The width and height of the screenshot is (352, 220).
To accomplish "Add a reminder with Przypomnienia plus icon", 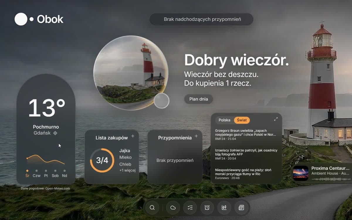I will click(196, 136).
